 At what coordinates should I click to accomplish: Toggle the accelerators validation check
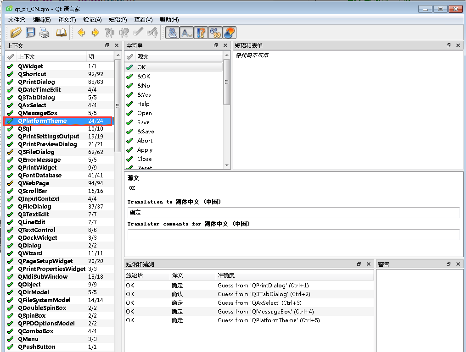click(172, 33)
